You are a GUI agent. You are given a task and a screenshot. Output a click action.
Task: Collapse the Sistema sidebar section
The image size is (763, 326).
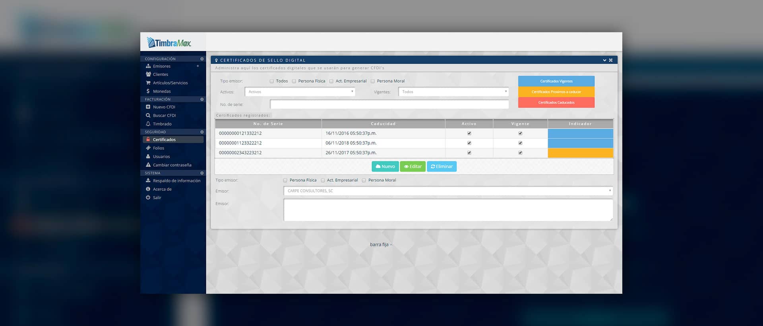coord(202,173)
